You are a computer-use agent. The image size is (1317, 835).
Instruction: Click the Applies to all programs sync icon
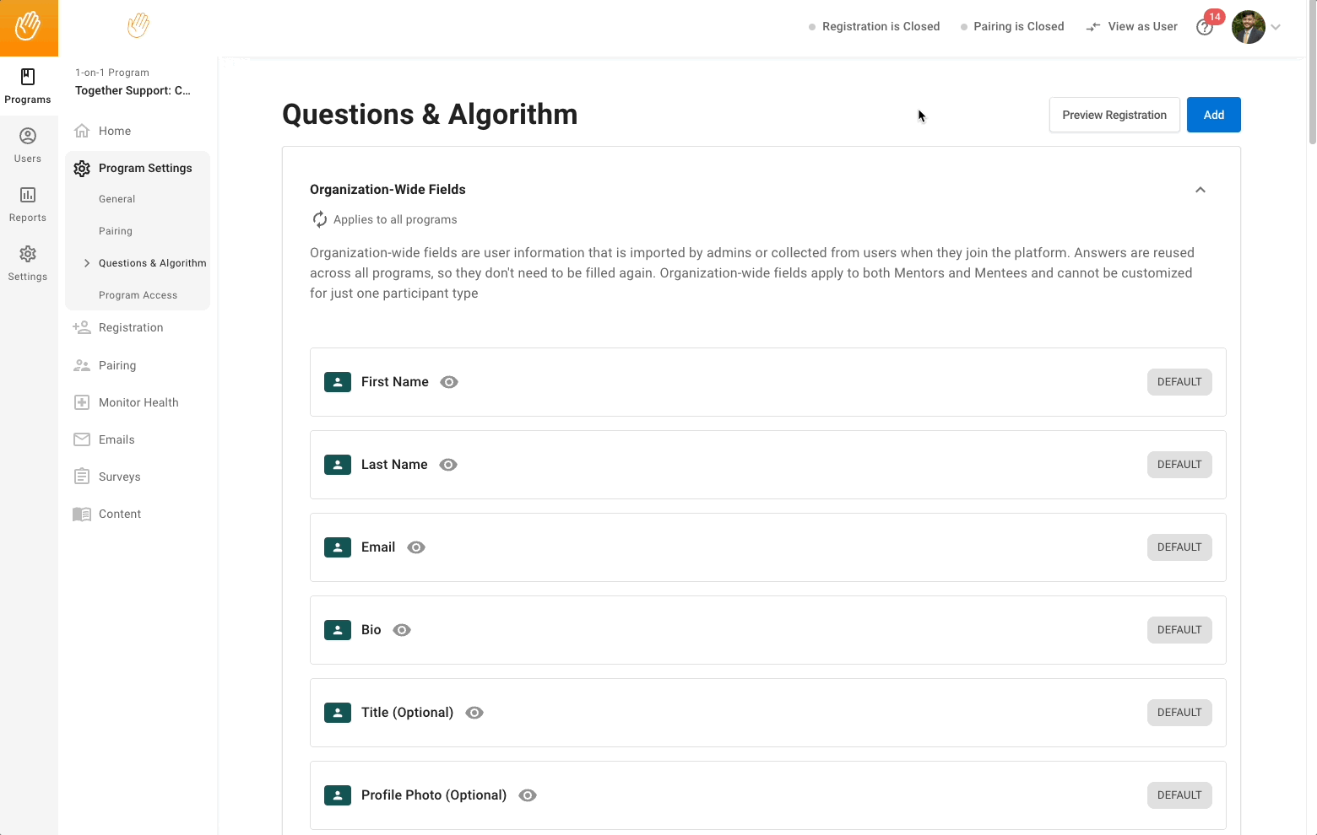coord(319,219)
